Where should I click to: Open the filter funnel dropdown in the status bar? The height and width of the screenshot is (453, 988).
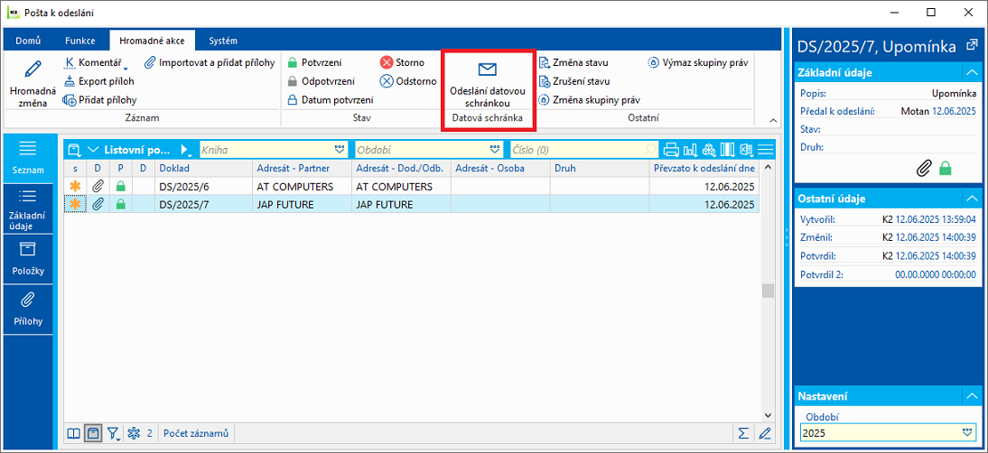[x=114, y=433]
